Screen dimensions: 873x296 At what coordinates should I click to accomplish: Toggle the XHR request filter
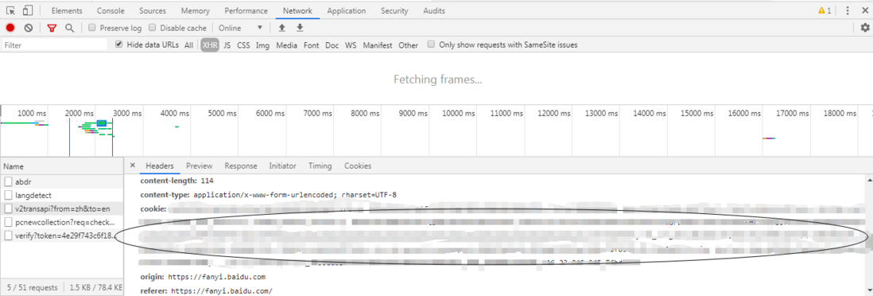(210, 45)
